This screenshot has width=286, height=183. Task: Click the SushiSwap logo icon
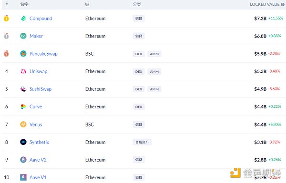tap(23, 89)
